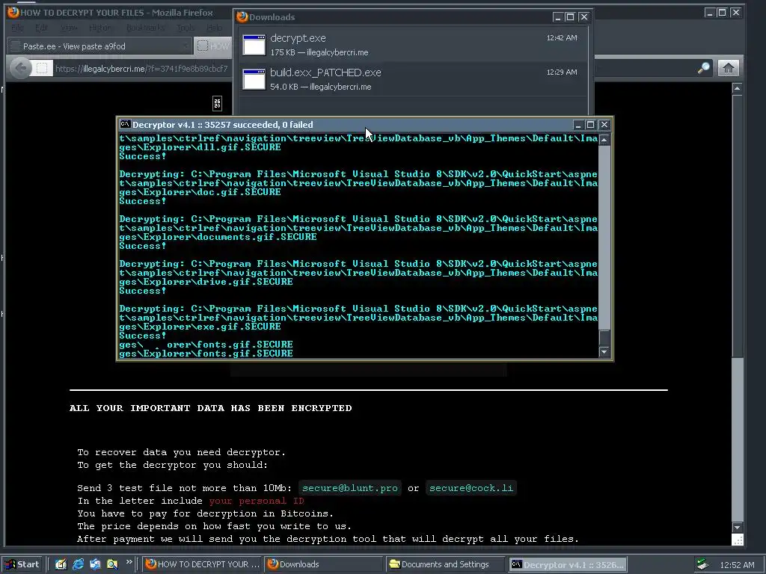Screen dimensions: 766x574
Task: Close the Paste.ee tab with its x
Action: pyautogui.click(x=186, y=46)
